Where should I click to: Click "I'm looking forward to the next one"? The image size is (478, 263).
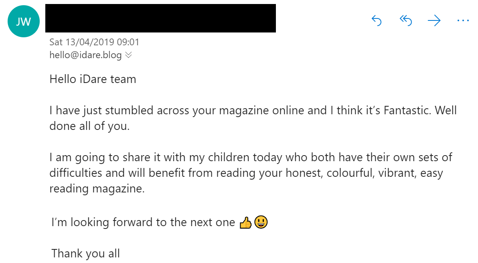pyautogui.click(x=143, y=222)
